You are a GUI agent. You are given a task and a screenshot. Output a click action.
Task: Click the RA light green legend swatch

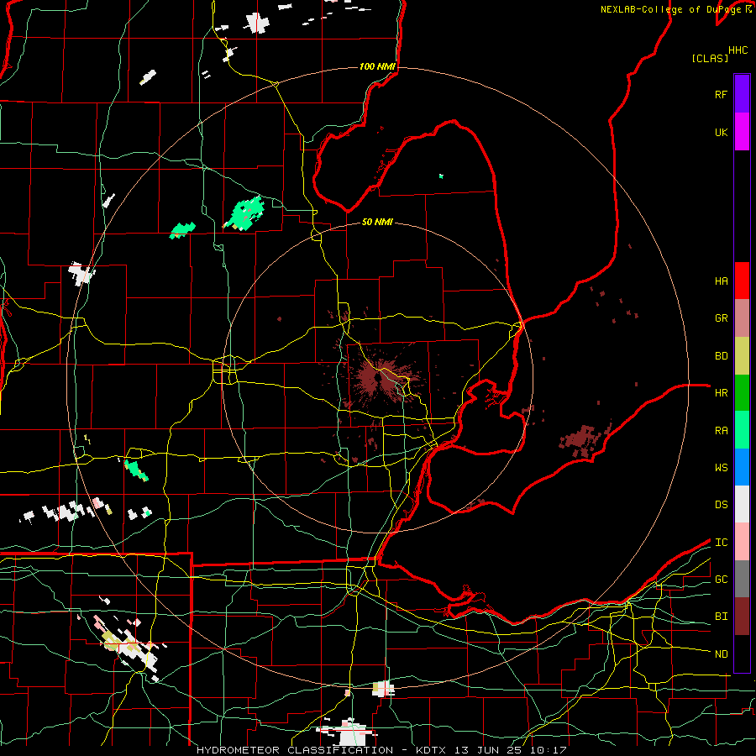coord(742,430)
